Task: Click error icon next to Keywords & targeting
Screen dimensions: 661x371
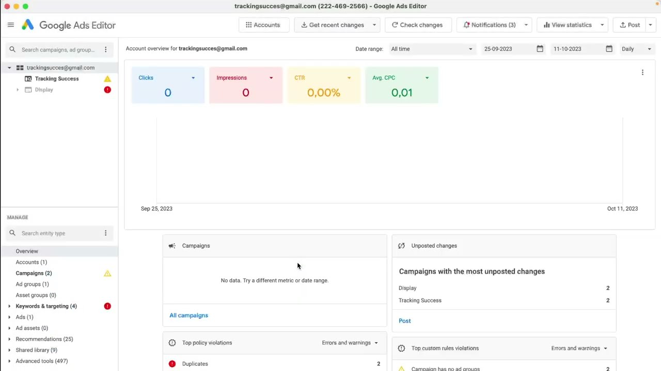Action: 107,306
